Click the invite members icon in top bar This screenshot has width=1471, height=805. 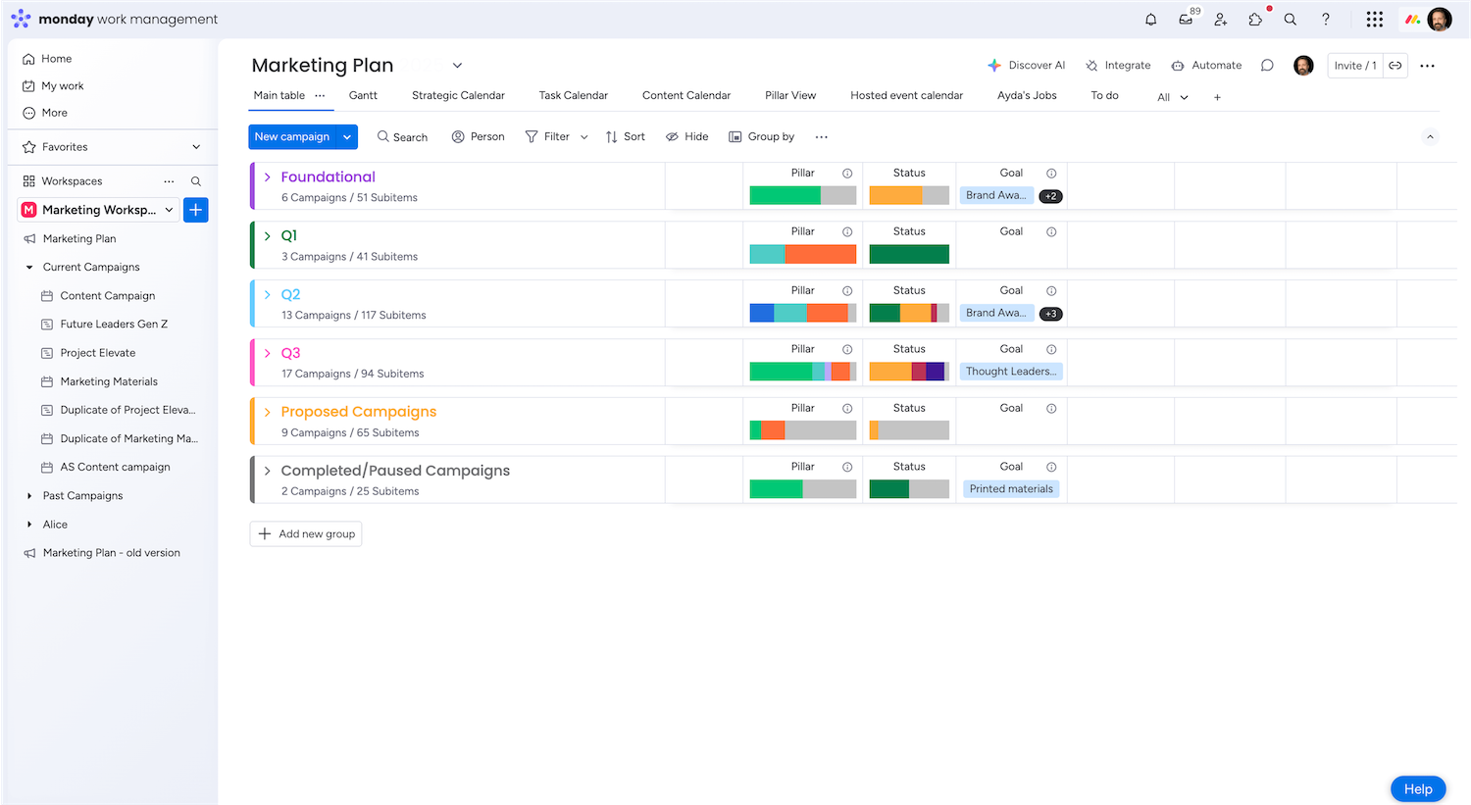1220,20
